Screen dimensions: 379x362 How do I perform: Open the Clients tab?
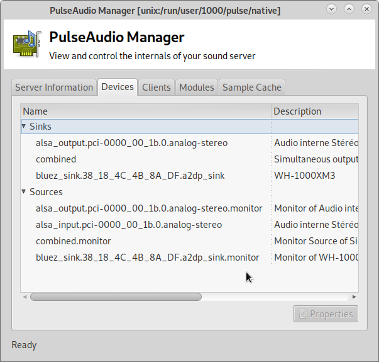coord(157,88)
